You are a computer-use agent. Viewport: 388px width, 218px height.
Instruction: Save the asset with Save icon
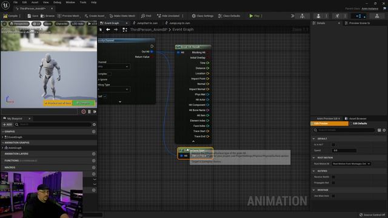click(32, 16)
